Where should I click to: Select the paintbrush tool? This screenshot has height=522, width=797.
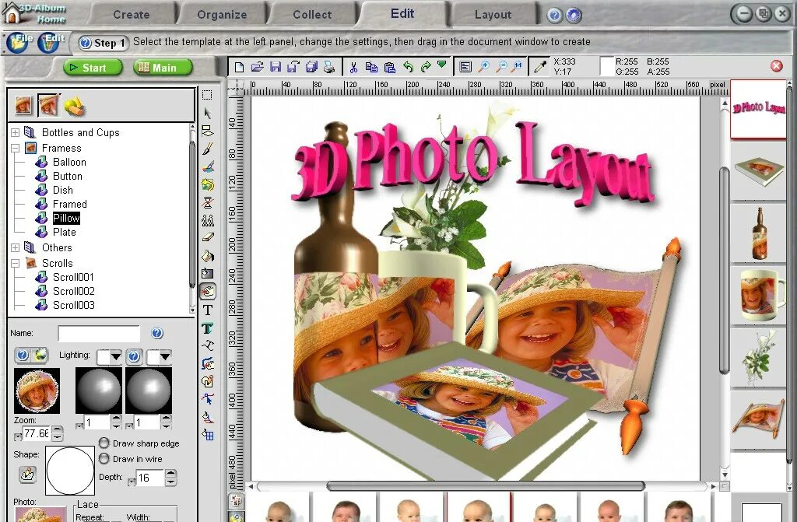[x=207, y=149]
